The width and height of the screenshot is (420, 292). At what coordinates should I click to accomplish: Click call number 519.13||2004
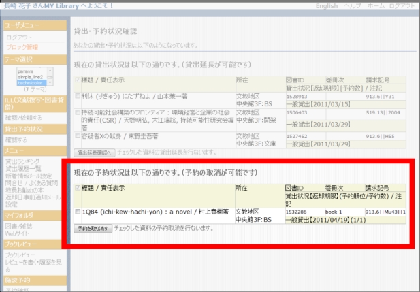tap(383, 112)
